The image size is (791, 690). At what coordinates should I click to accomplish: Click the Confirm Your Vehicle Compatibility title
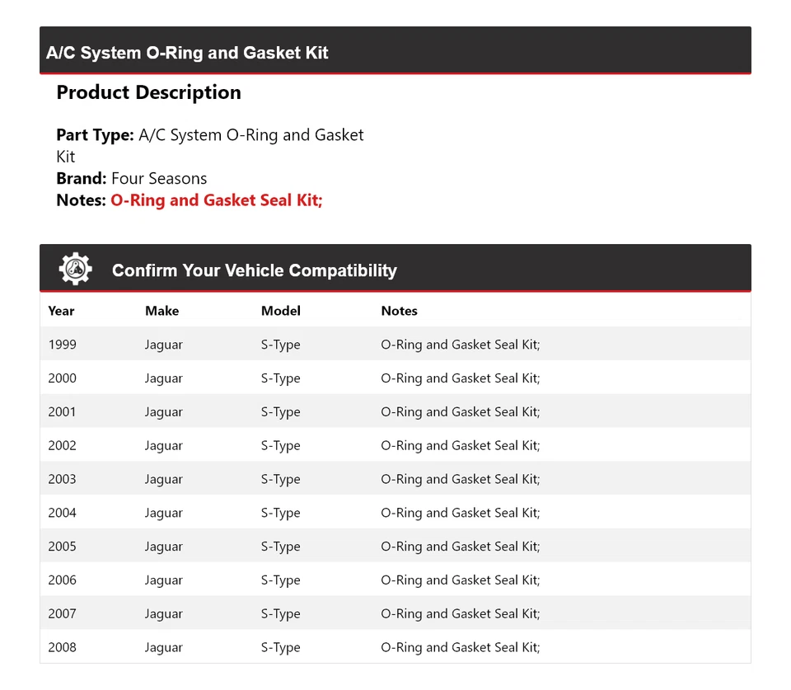coord(254,270)
